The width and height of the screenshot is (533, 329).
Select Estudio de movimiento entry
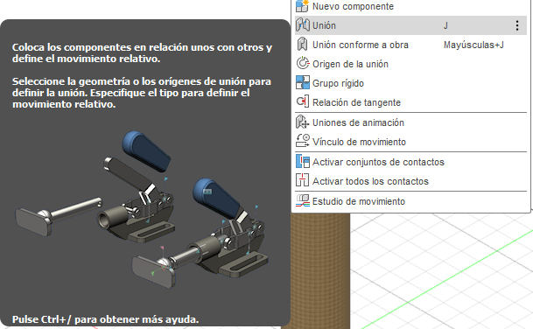410,201
